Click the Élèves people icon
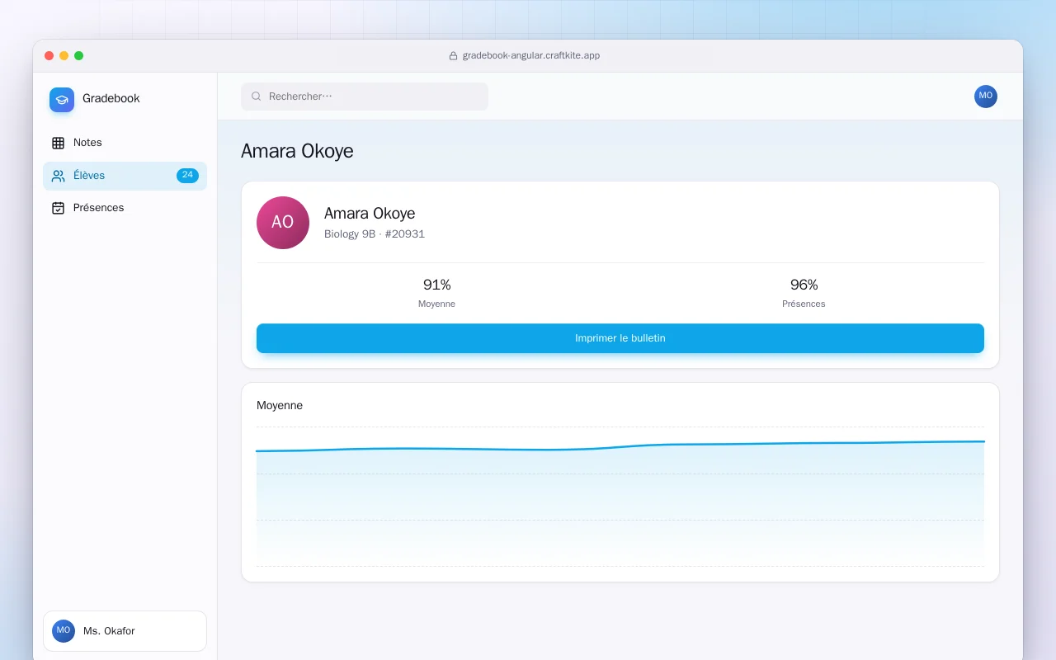The image size is (1056, 660). (58, 176)
